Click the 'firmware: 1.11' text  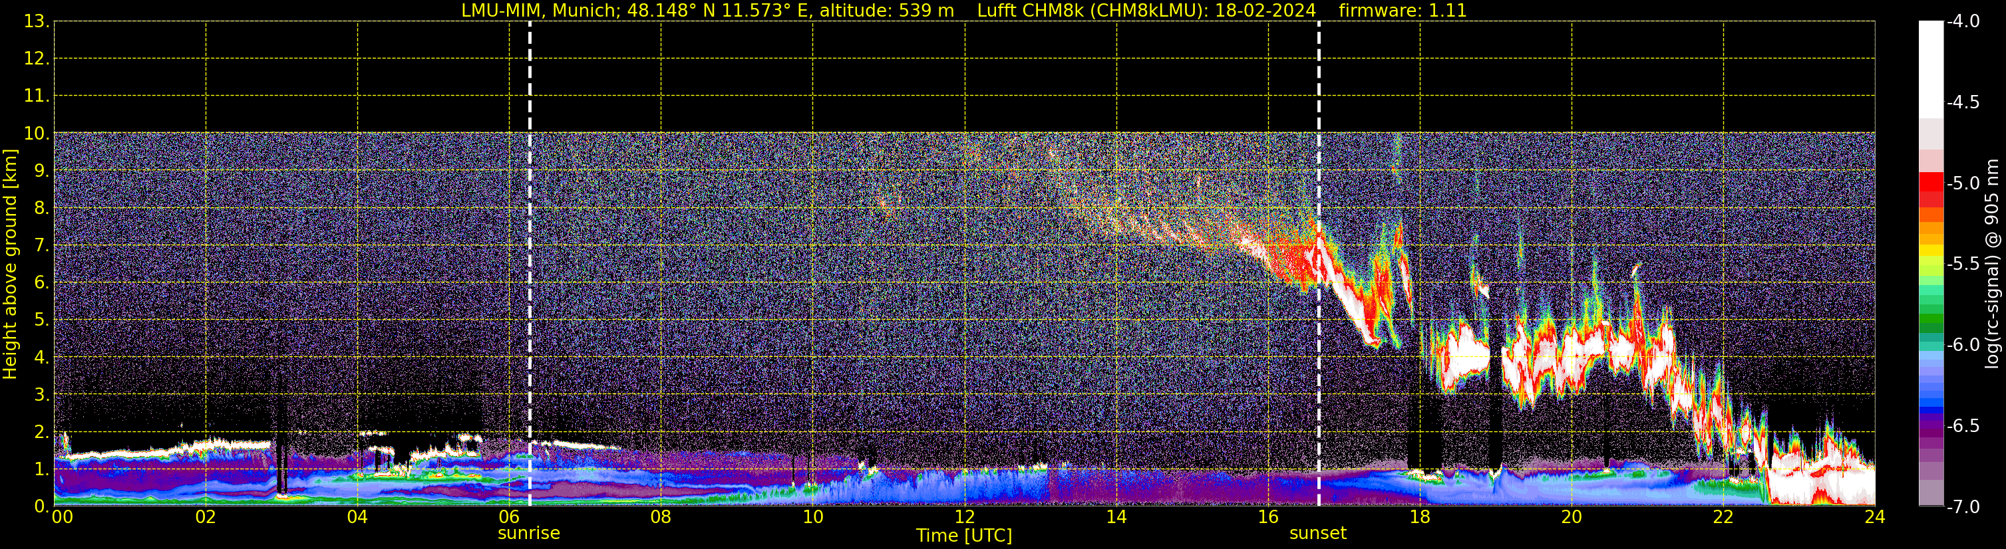click(1403, 11)
